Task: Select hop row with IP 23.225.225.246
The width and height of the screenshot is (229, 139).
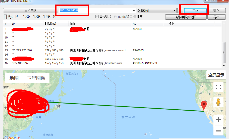Action: 112,50
